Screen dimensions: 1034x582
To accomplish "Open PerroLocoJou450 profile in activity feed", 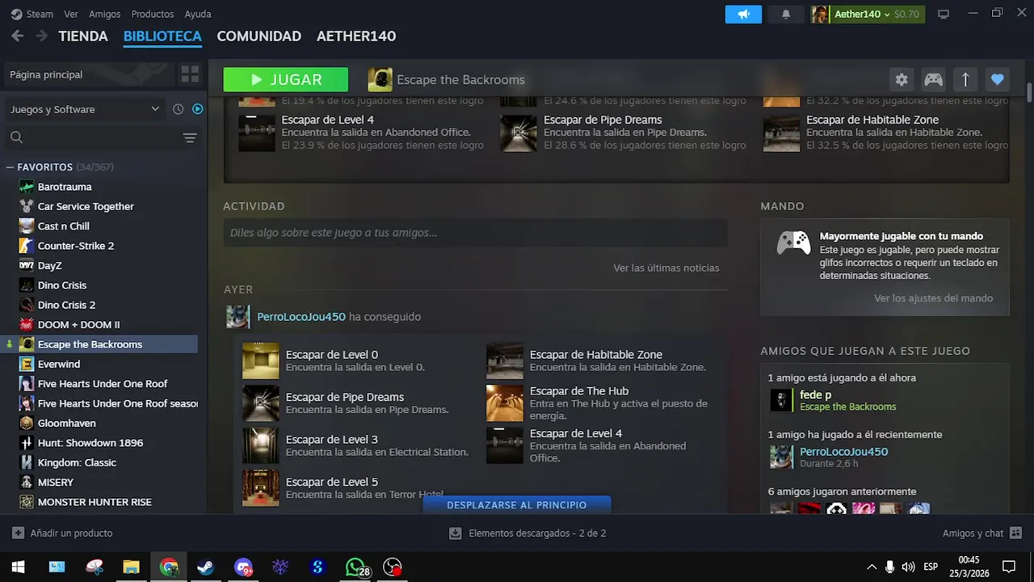I will [x=301, y=317].
